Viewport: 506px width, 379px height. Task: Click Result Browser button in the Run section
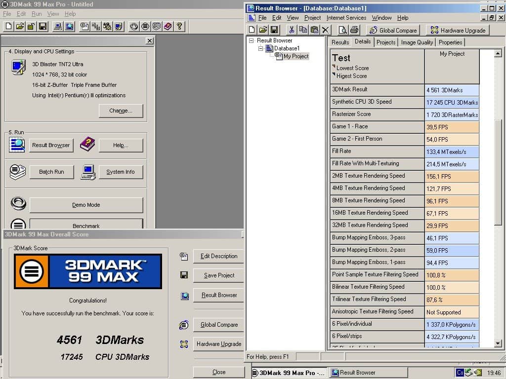pos(51,146)
